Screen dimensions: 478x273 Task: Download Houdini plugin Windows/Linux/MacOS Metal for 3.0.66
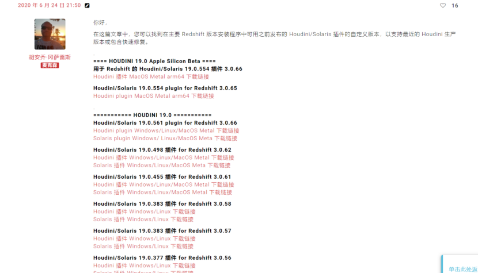coord(166,130)
